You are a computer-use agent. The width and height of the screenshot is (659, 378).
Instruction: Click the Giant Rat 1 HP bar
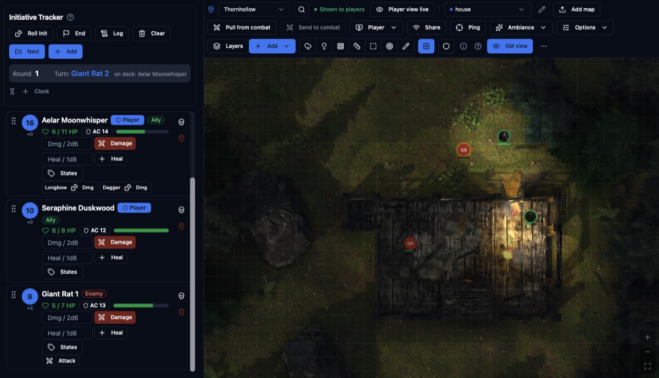pos(141,306)
